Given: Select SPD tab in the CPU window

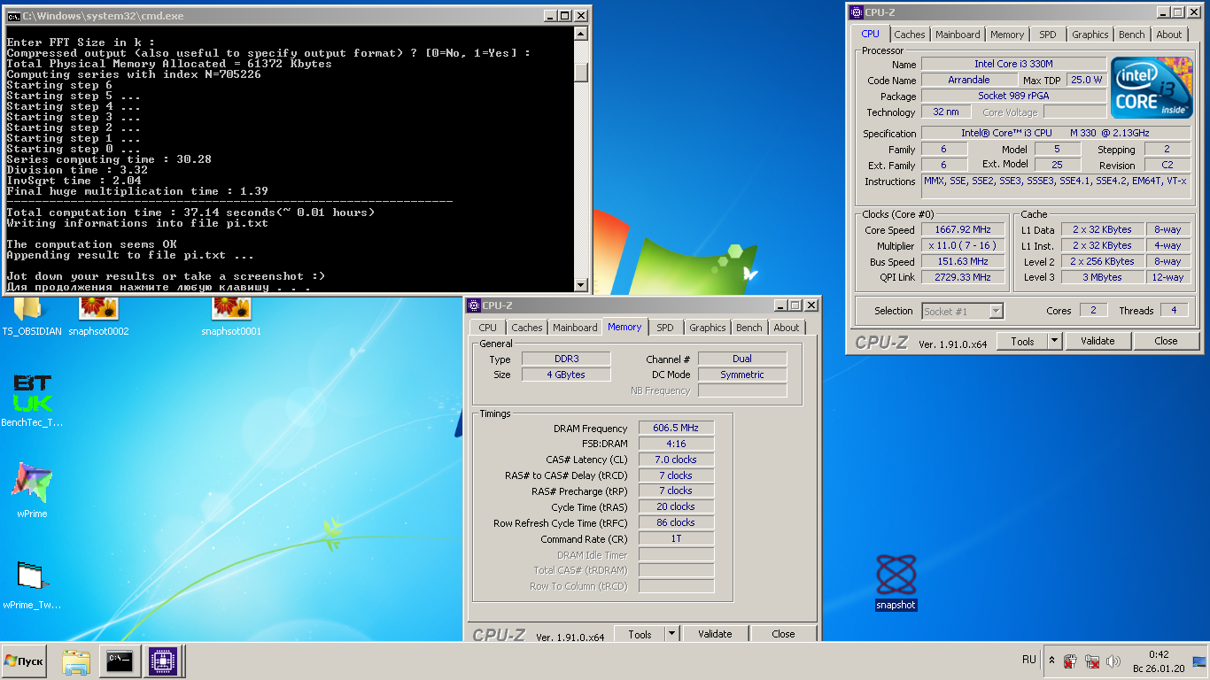Looking at the screenshot, I should (x=1048, y=35).
